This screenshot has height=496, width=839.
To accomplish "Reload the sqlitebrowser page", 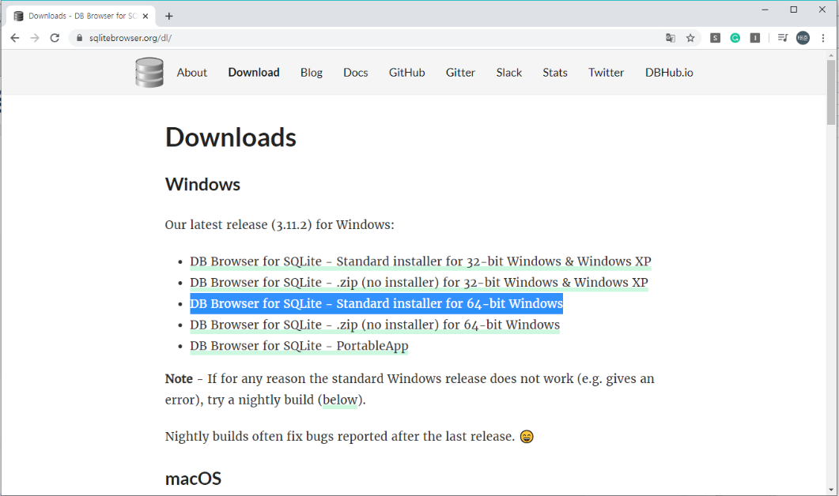I will click(55, 38).
